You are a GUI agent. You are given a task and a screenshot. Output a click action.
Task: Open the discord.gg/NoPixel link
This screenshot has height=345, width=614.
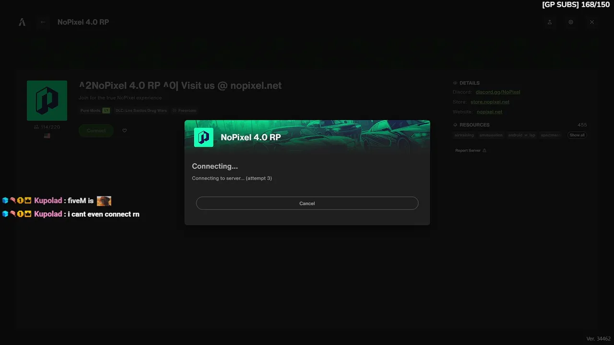pos(498,92)
